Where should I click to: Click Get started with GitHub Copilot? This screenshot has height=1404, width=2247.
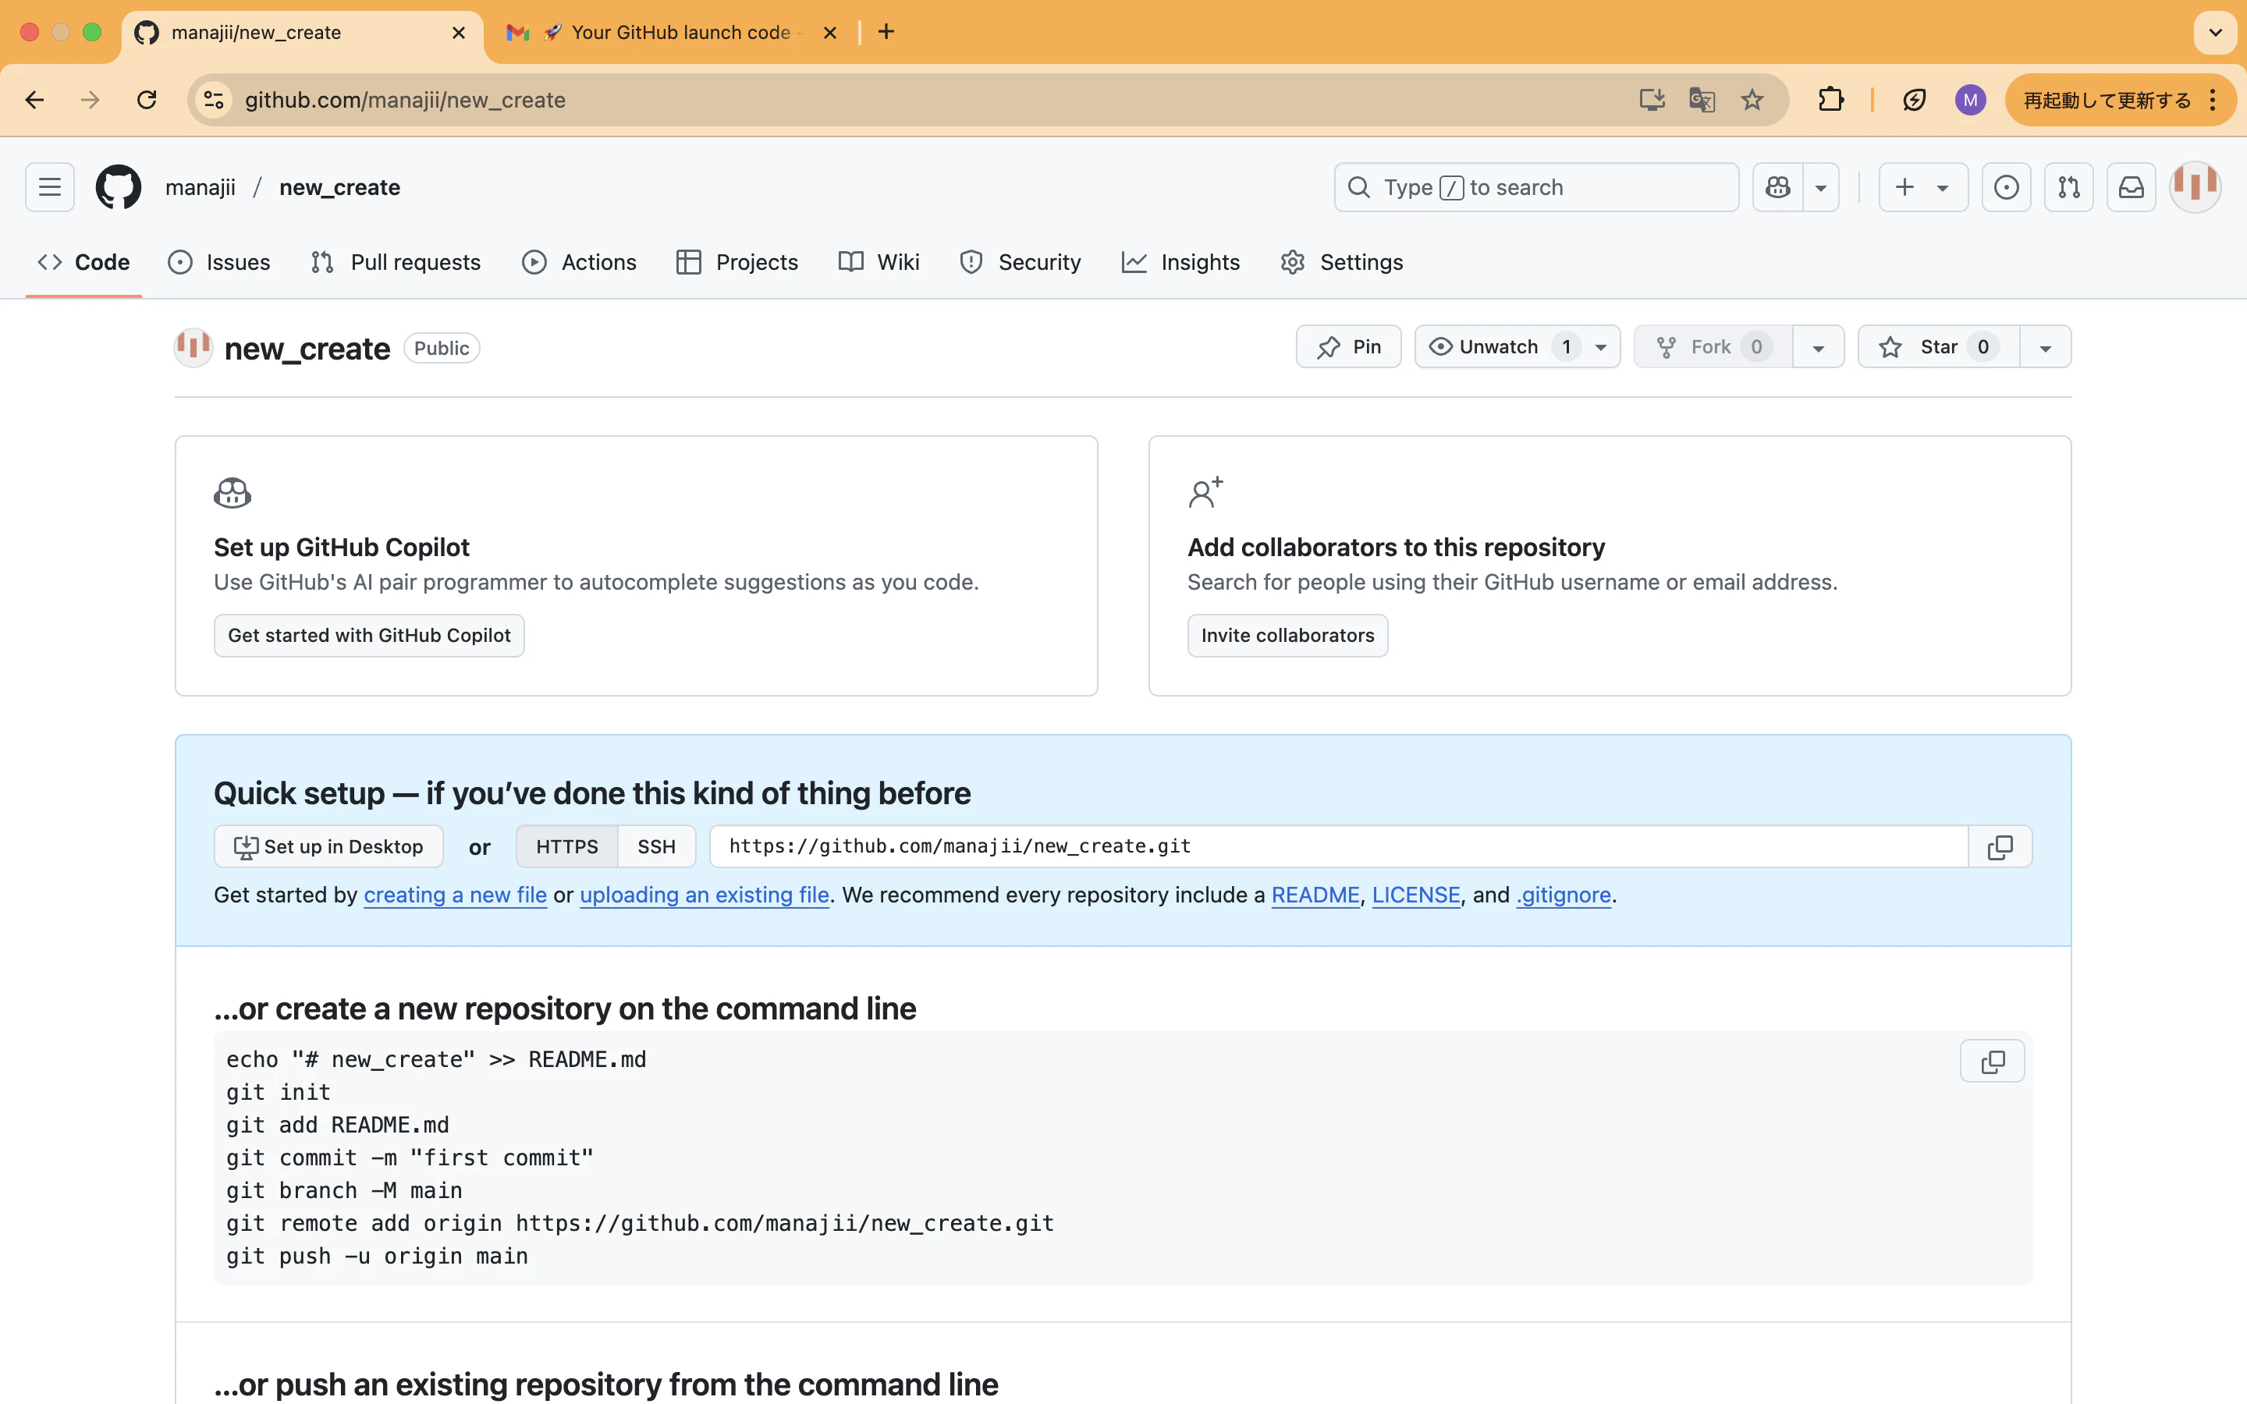(x=368, y=636)
